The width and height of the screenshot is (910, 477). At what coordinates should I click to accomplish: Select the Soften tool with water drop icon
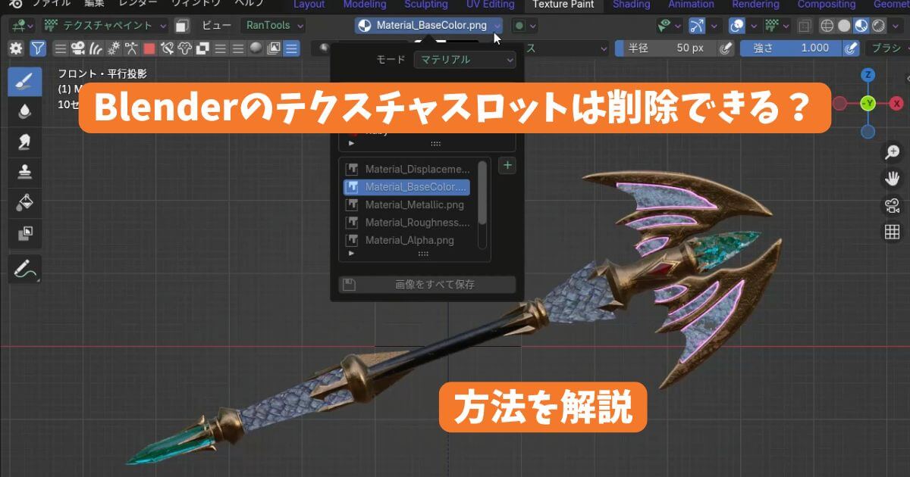[x=25, y=112]
